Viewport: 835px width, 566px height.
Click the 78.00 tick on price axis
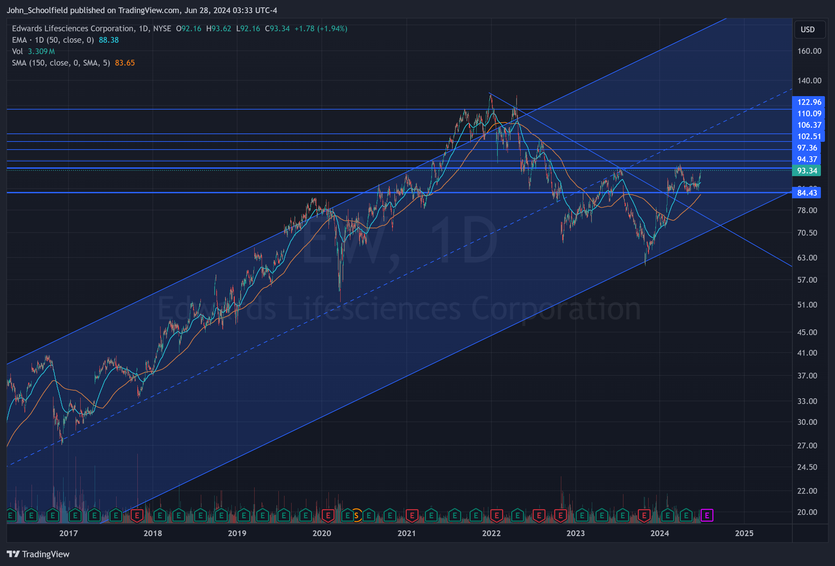pyautogui.click(x=807, y=210)
